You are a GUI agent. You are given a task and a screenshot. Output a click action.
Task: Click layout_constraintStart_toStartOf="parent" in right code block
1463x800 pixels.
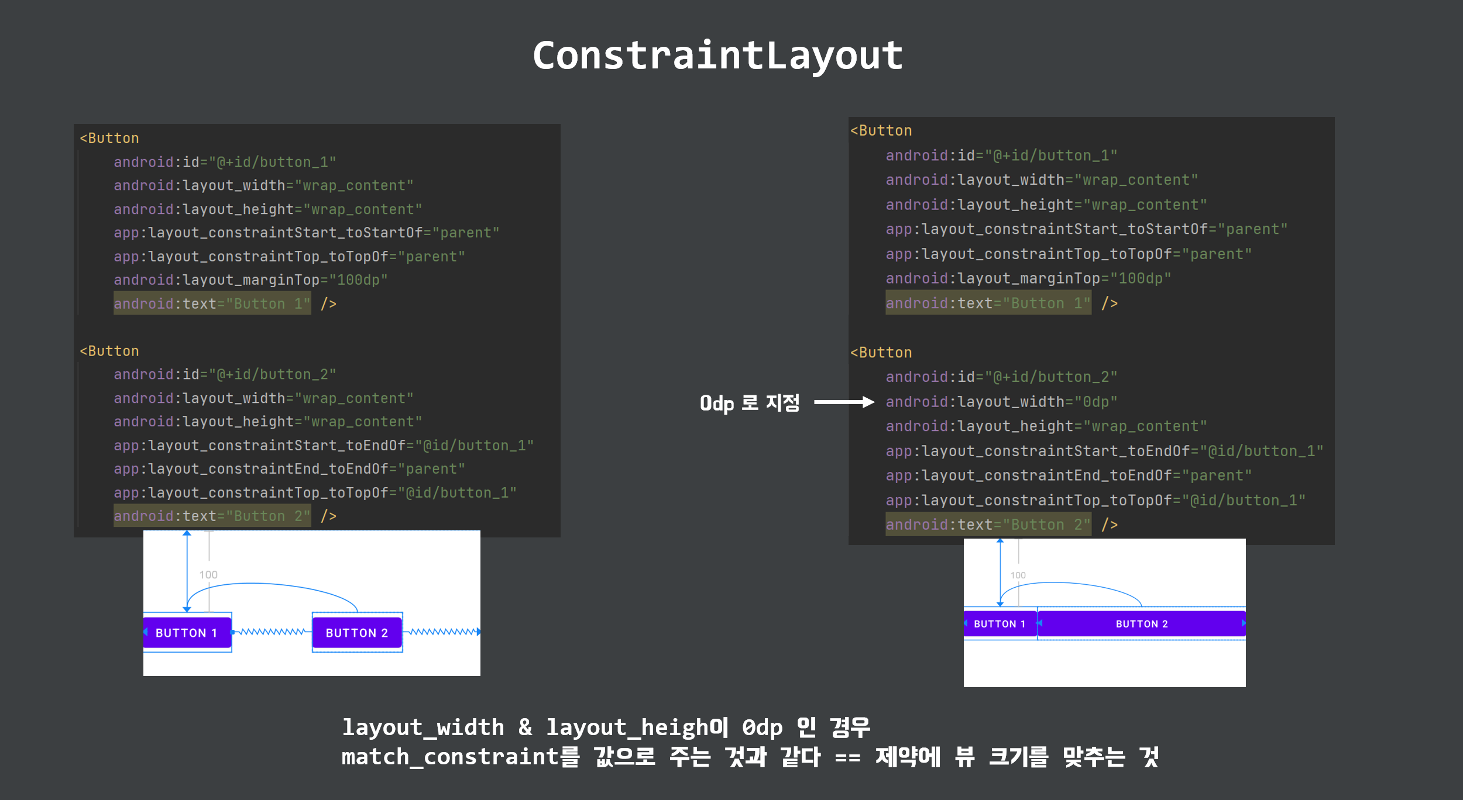tap(1087, 229)
